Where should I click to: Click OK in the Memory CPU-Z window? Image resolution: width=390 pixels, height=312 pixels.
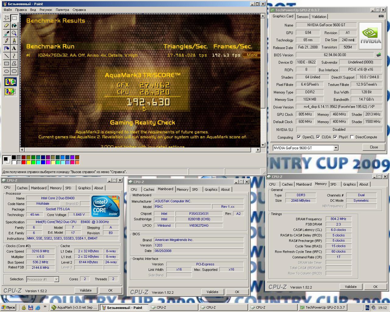coord(375,287)
